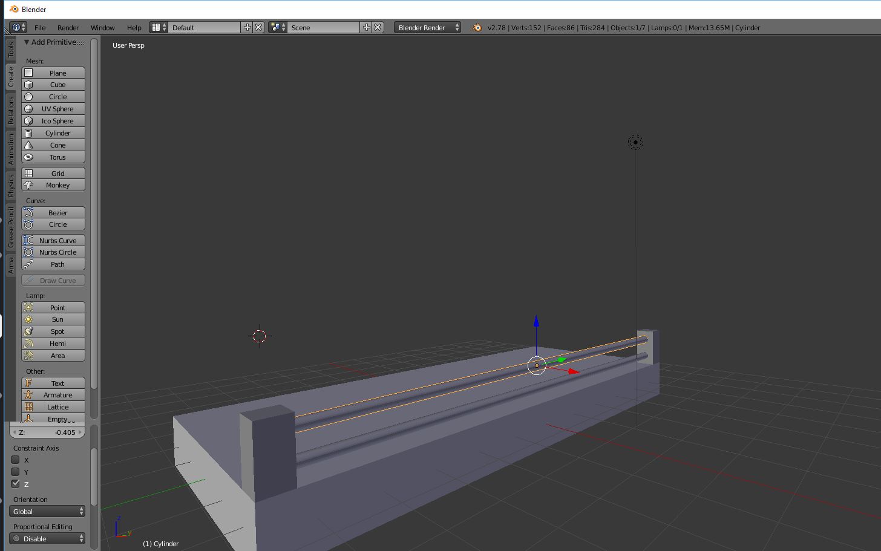The width and height of the screenshot is (881, 551).
Task: Switch to the Relations tab
Action: tap(10, 111)
